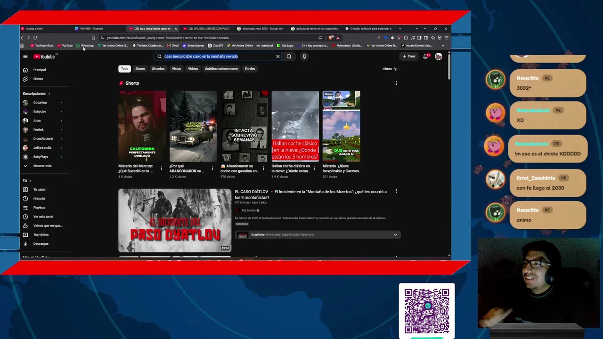Select the Vistos filter chip
The width and height of the screenshot is (603, 339).
click(x=176, y=69)
